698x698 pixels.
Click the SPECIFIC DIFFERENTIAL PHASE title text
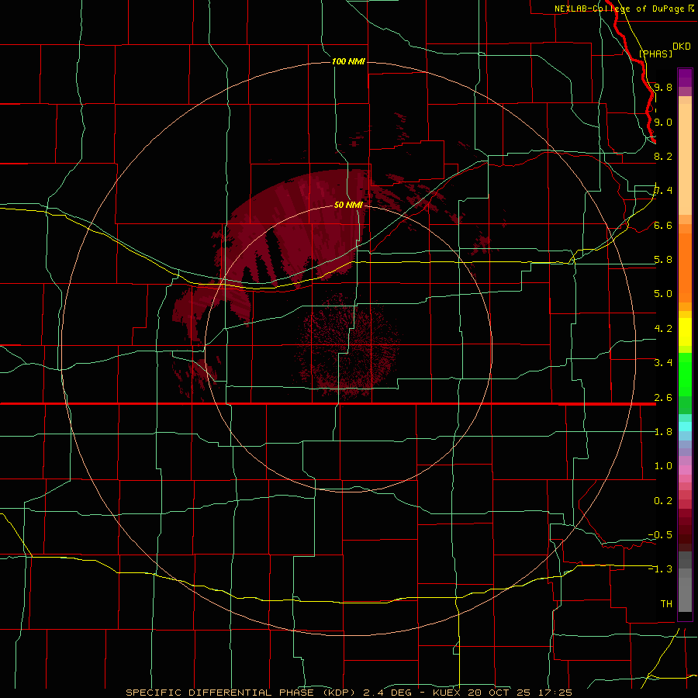pyautogui.click(x=219, y=693)
